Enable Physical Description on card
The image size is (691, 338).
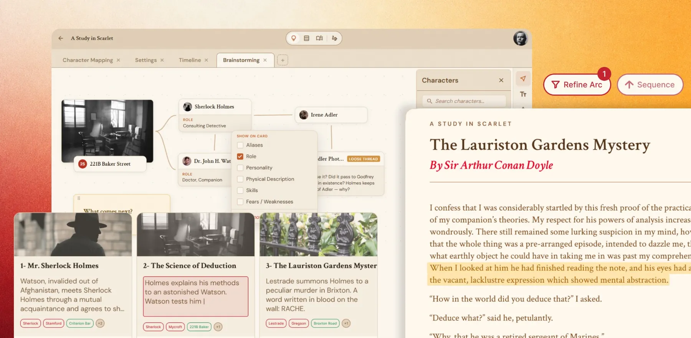click(x=240, y=179)
